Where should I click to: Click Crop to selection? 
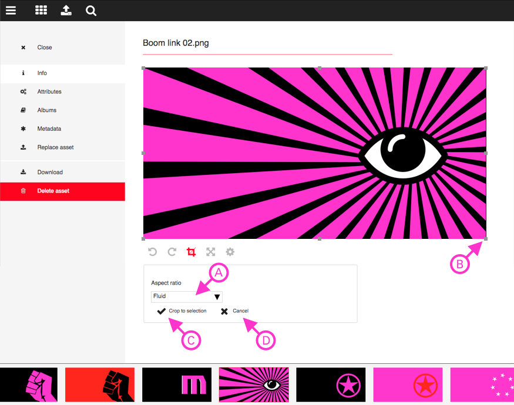tap(187, 311)
